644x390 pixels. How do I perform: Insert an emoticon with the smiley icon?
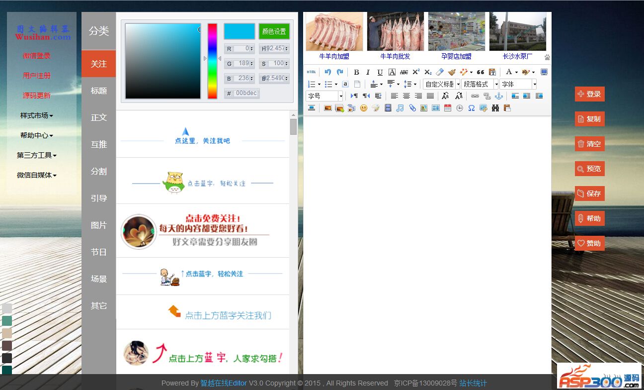pos(364,108)
